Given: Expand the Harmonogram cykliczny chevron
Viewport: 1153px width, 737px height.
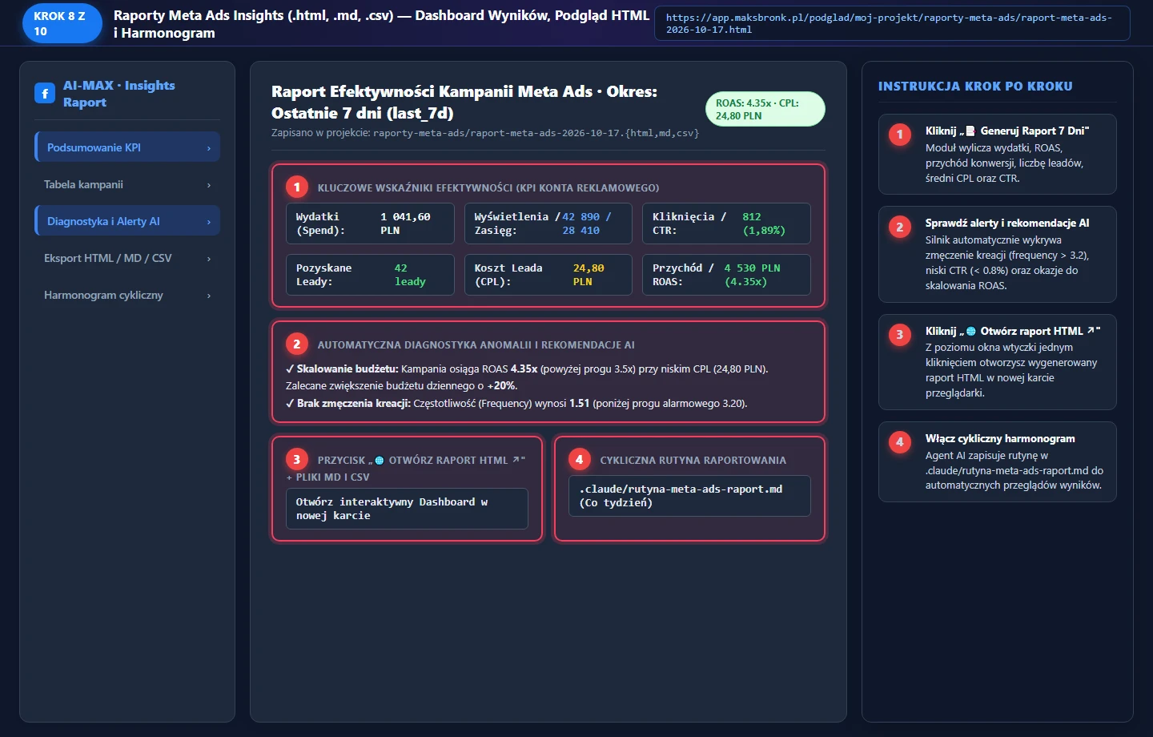Looking at the screenshot, I should 209,296.
